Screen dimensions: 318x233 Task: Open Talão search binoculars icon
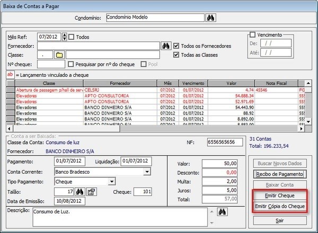click(79, 192)
